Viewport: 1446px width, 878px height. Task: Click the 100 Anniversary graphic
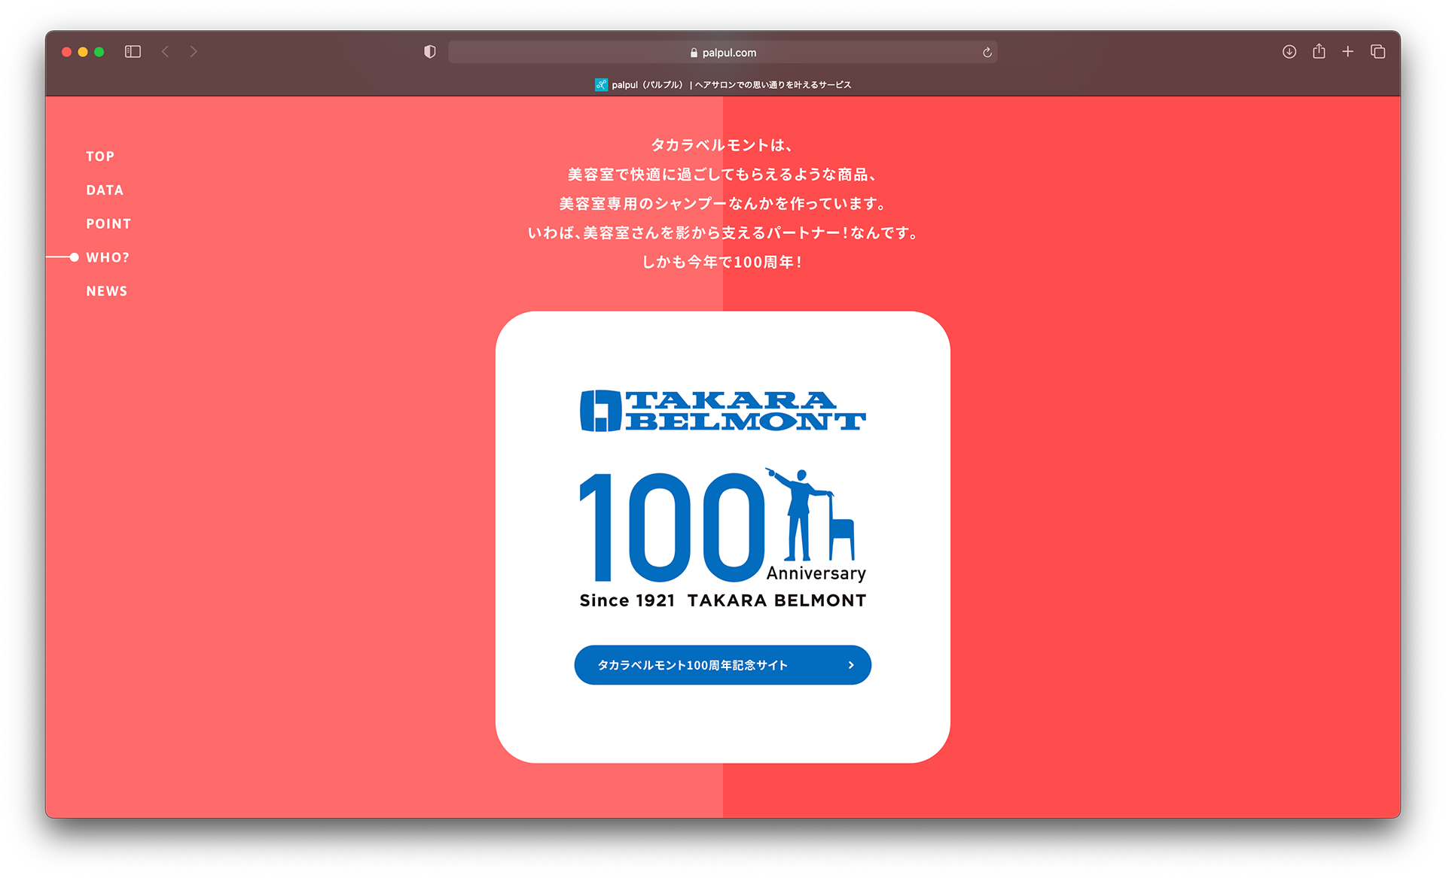tap(722, 526)
